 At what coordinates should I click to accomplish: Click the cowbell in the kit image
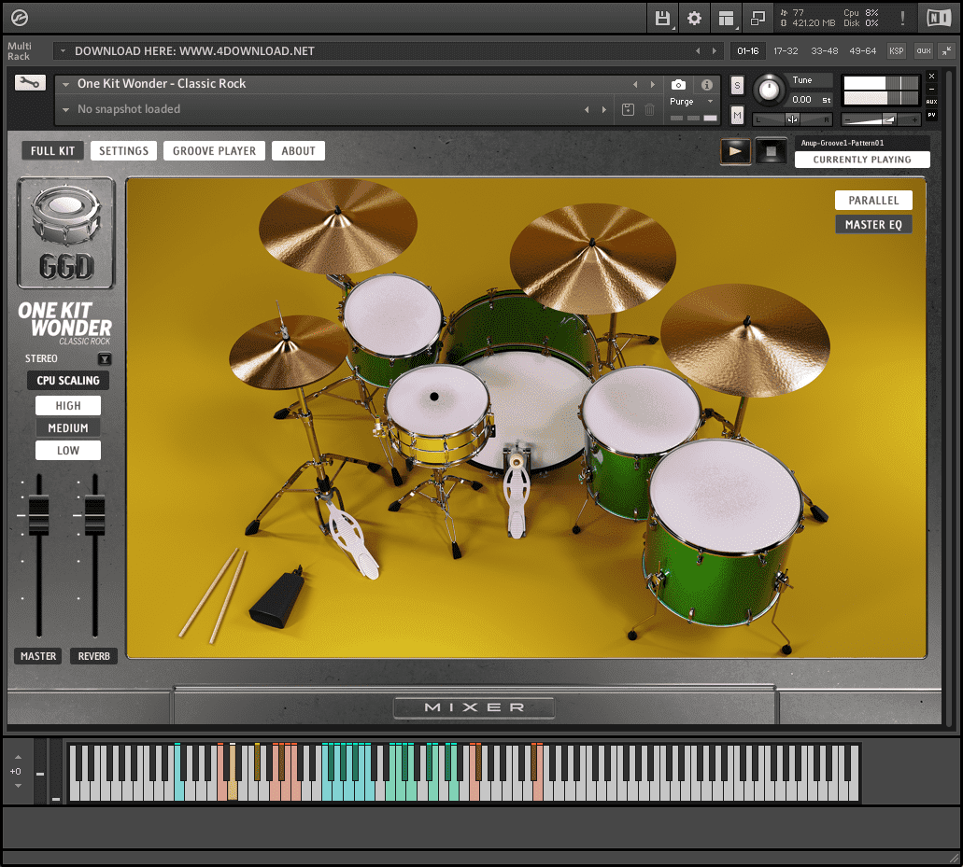pyautogui.click(x=277, y=599)
